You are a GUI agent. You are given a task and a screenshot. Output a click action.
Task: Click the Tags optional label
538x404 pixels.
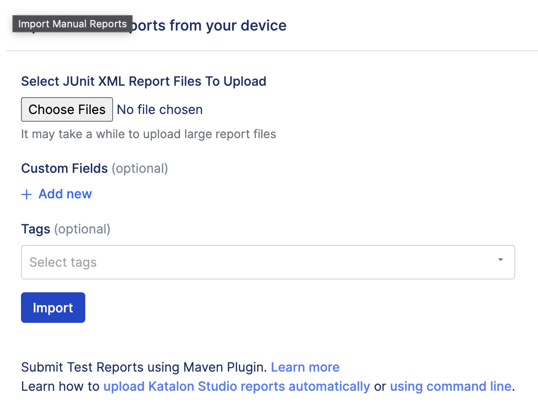tap(66, 228)
